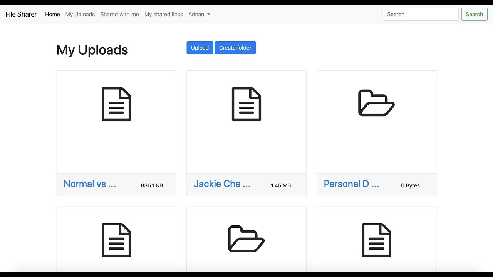Viewport: 493px width, 277px height.
Task: Click the 0 Bytes size text
Action: tap(410, 185)
